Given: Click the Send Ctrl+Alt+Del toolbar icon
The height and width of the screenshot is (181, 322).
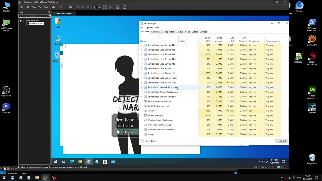Looking at the screenshot, I should (x=70, y=7).
